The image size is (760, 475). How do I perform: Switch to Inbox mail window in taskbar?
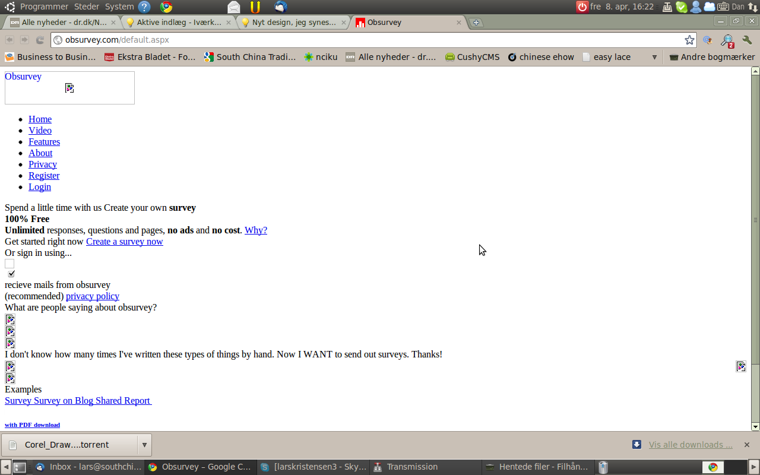pyautogui.click(x=87, y=467)
